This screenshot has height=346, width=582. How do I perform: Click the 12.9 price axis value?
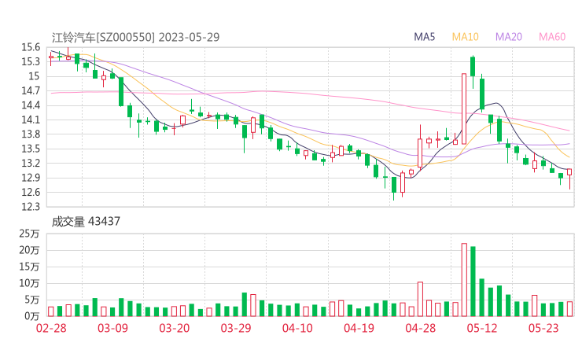click(x=31, y=178)
